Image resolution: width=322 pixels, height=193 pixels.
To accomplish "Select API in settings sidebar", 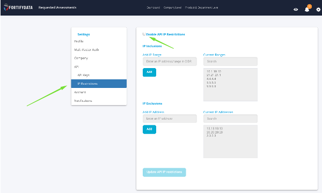I will click(76, 66).
